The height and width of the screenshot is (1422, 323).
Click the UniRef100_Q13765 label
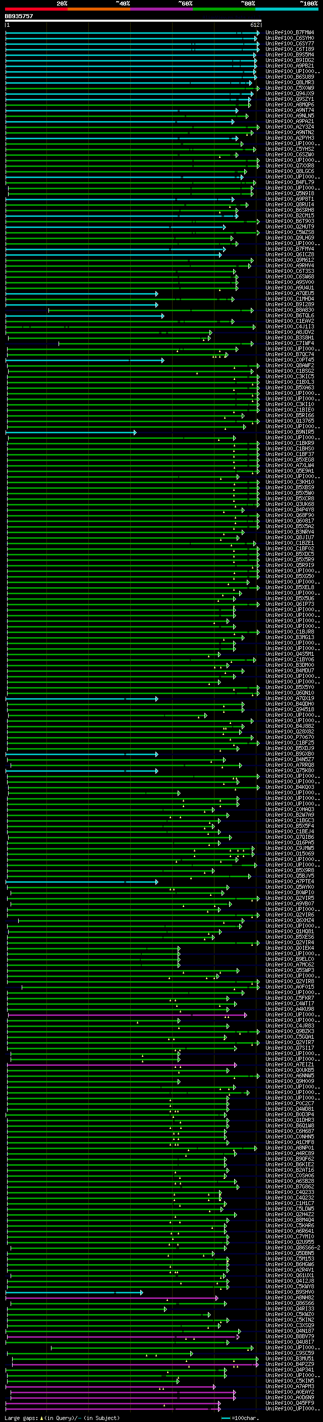(290, 421)
